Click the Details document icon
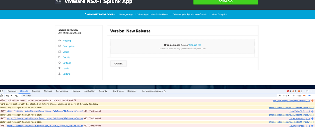Viewport: 315px width, 136px height. (x=60, y=57)
